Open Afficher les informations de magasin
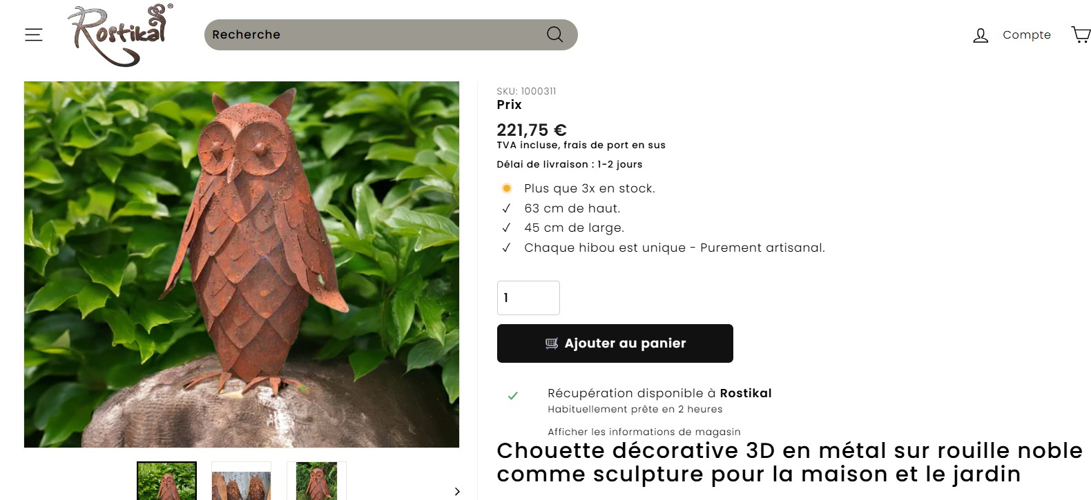 644,432
